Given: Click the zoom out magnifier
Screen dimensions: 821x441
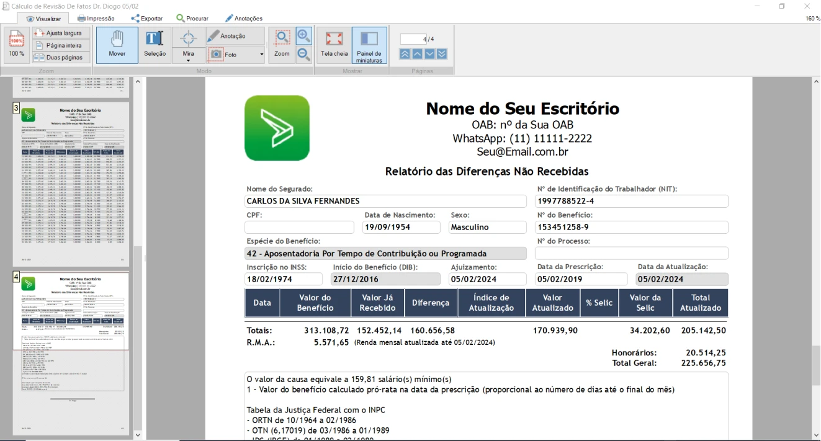Looking at the screenshot, I should (x=303, y=55).
